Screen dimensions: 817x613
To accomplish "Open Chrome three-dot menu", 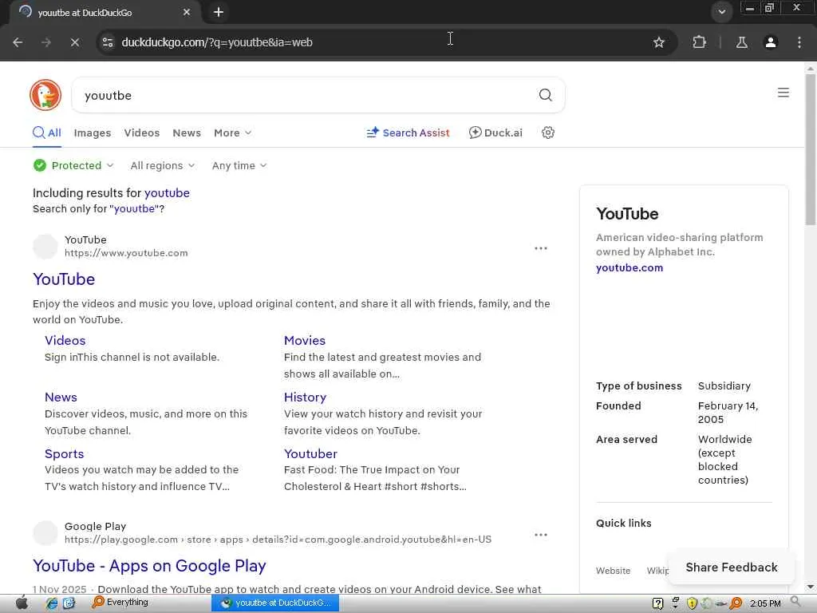I will click(x=799, y=42).
